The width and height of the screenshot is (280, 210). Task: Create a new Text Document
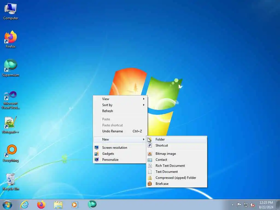tap(177, 172)
